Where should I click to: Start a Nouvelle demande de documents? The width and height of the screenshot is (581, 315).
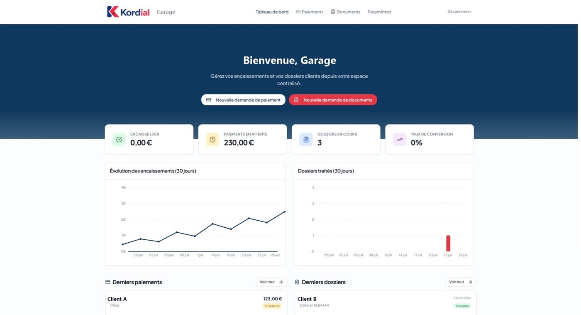(x=333, y=100)
